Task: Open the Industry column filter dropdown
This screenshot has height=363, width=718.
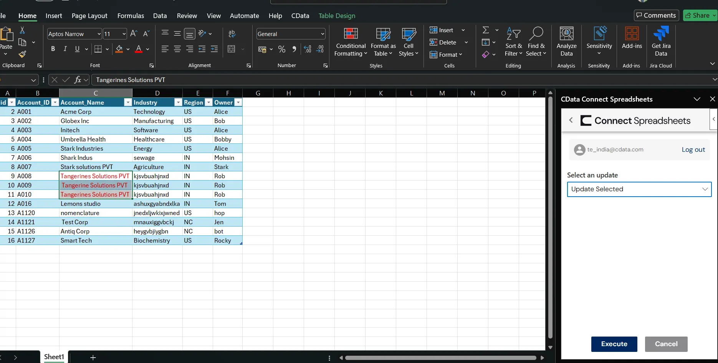Action: pos(178,102)
